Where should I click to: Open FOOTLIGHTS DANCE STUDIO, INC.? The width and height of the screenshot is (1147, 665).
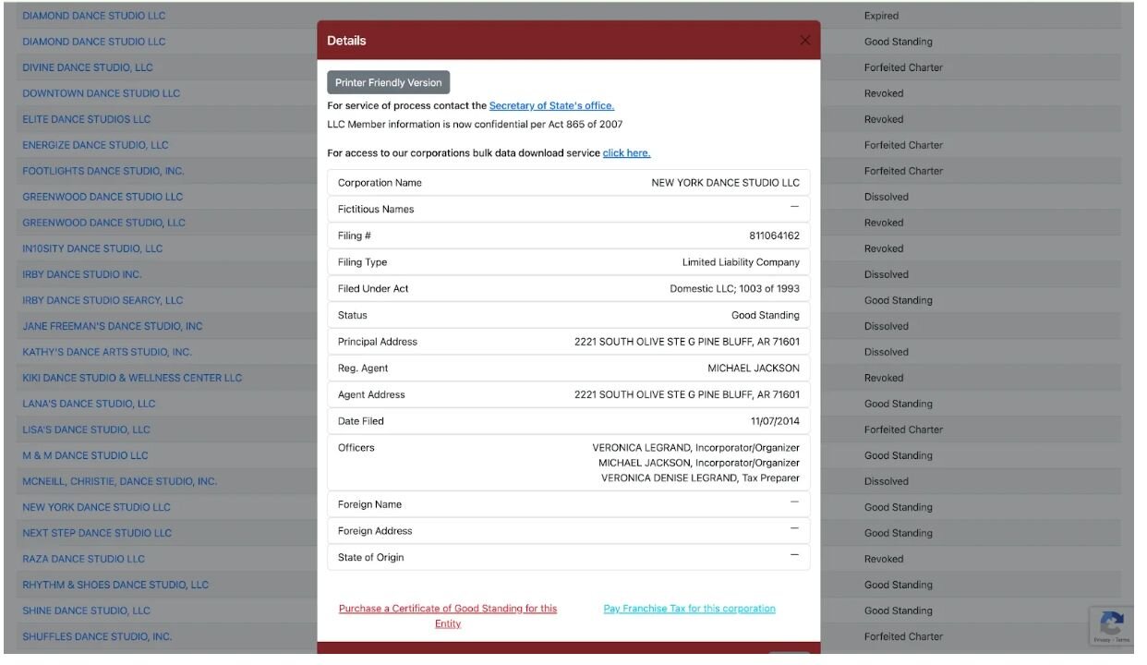[x=103, y=171]
